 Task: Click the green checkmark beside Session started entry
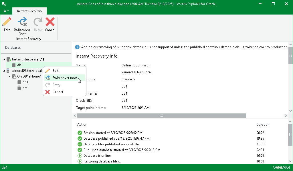point(80,133)
